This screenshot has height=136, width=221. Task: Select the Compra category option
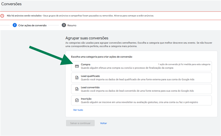[x=141, y=66]
